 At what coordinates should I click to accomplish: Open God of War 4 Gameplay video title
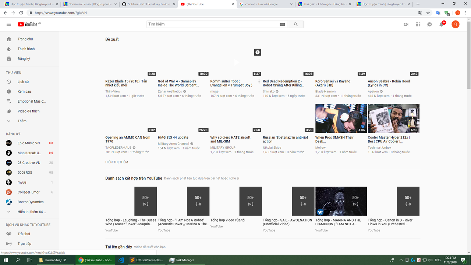pos(178,83)
